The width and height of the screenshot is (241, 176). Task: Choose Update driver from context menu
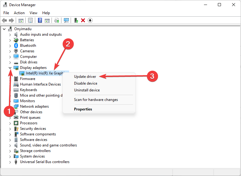point(85,77)
